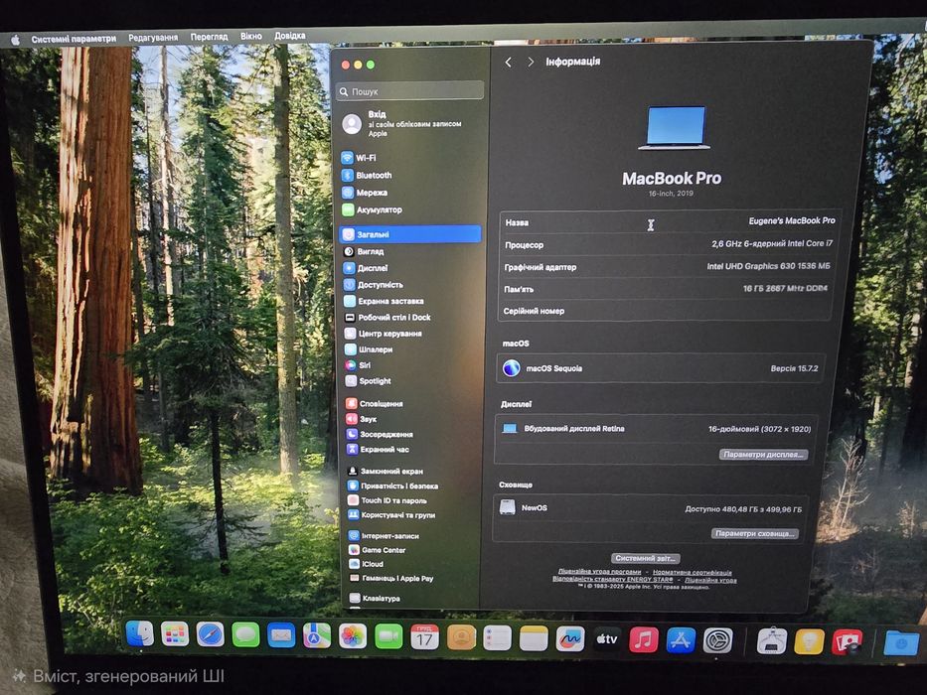
Task: Click the Назва value Eugene's MacBook Pro
Action: 792,221
